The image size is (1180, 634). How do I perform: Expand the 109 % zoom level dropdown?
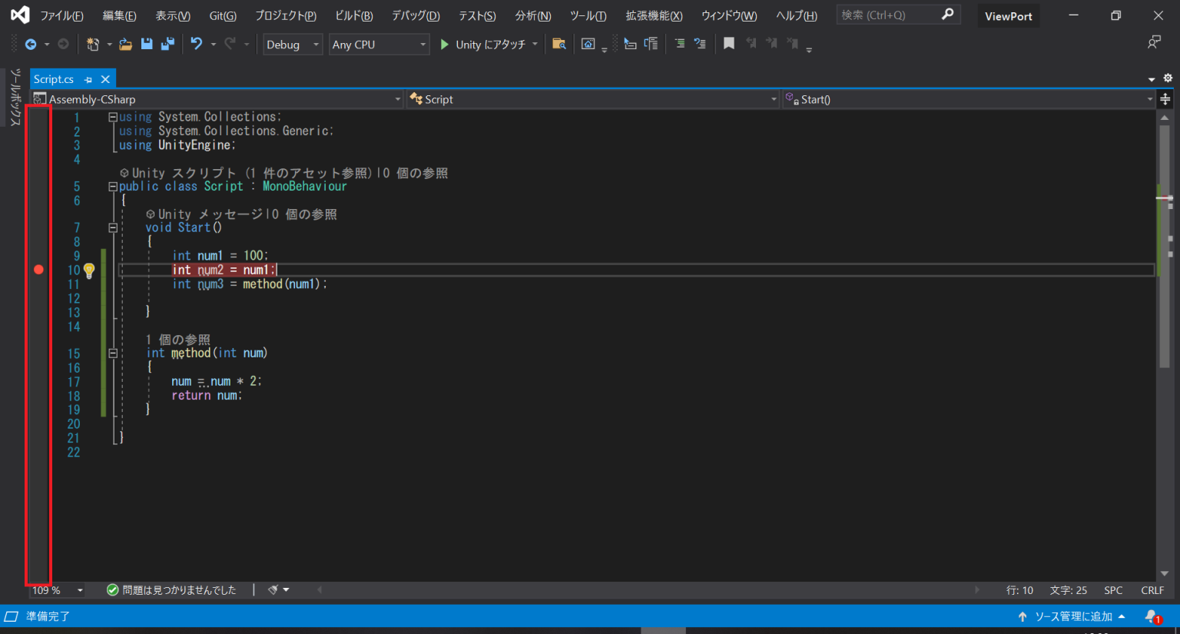coord(80,590)
